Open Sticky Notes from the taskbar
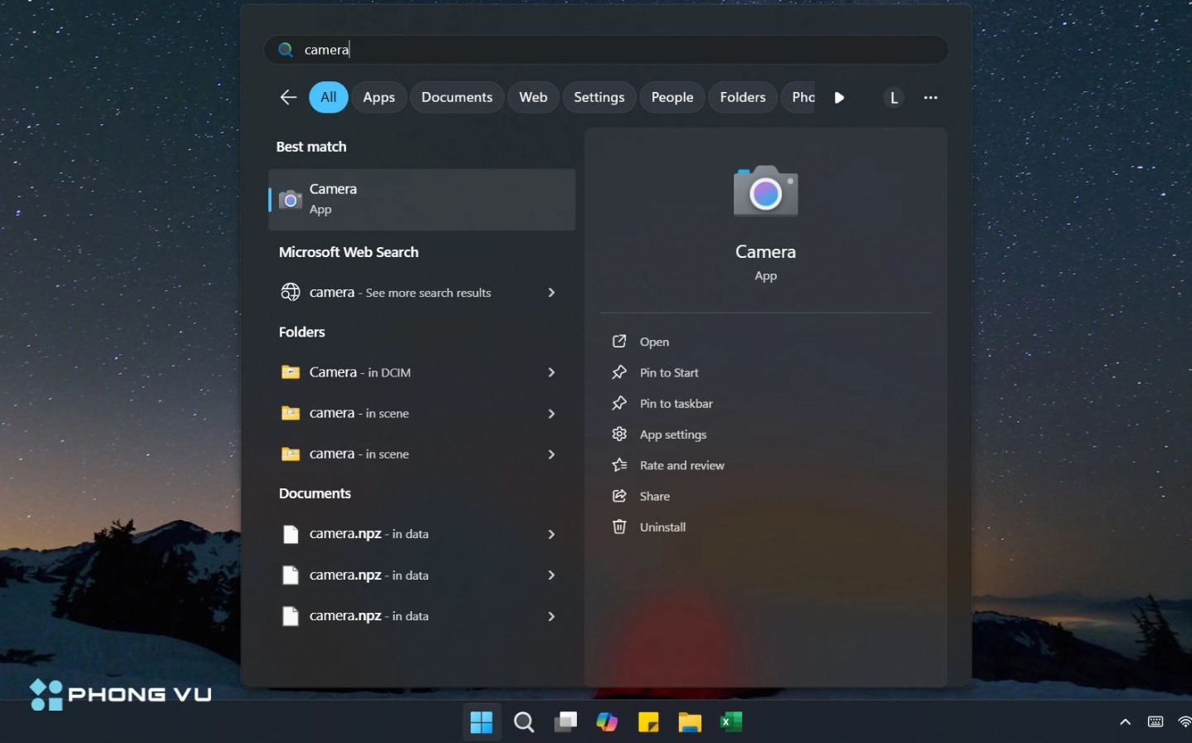 pyautogui.click(x=648, y=722)
